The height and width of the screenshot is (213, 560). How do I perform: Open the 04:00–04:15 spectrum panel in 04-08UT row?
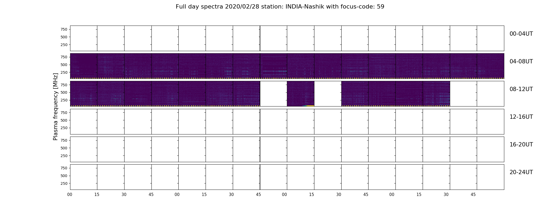[84, 66]
